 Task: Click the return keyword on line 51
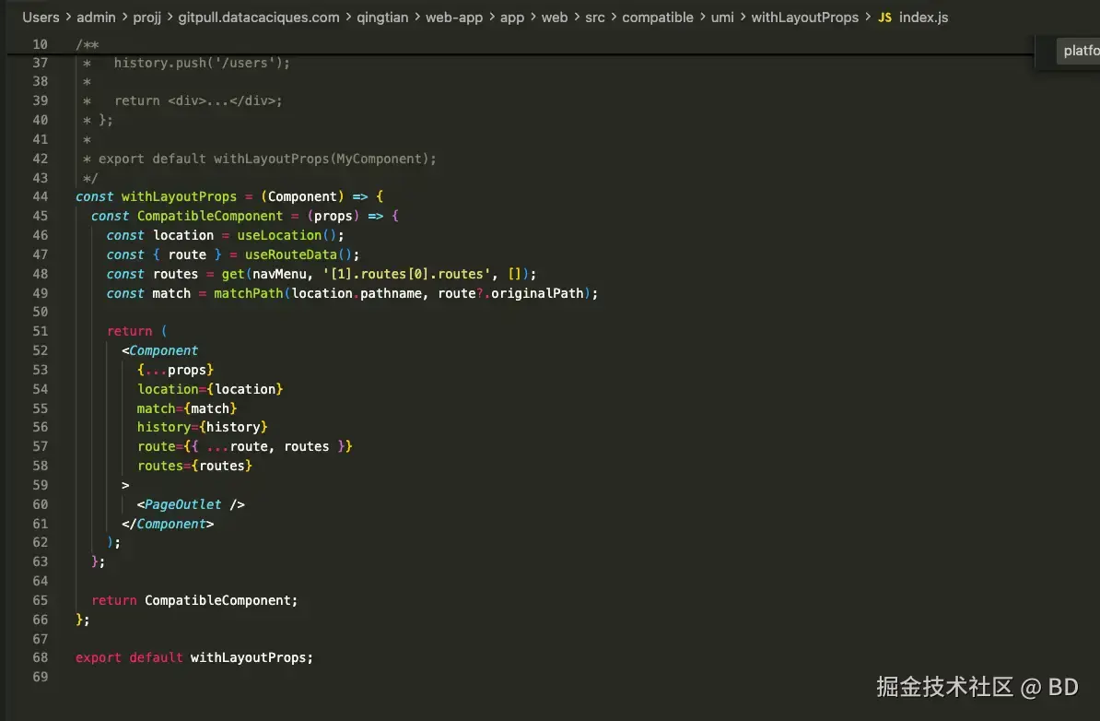click(129, 331)
